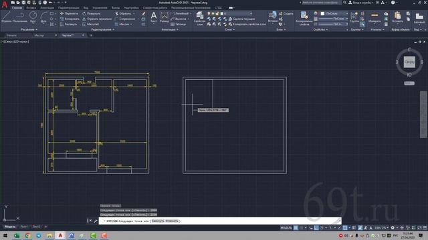The width and height of the screenshot is (428, 240).
Task: Switch to the Начало document tab
Action: (12, 35)
